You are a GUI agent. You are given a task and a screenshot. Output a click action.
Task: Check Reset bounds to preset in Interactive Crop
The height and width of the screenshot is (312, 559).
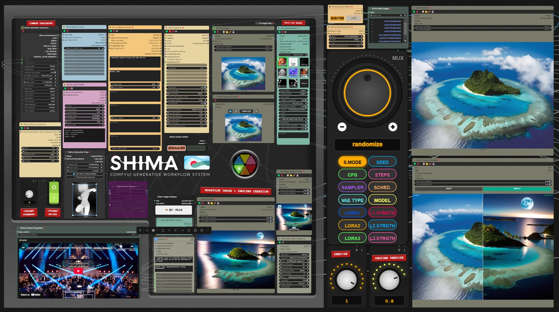point(85,177)
